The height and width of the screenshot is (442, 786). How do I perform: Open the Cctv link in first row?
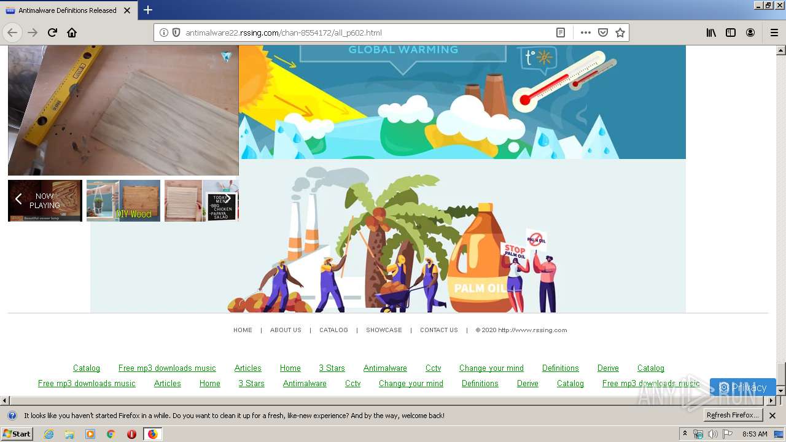coord(433,368)
